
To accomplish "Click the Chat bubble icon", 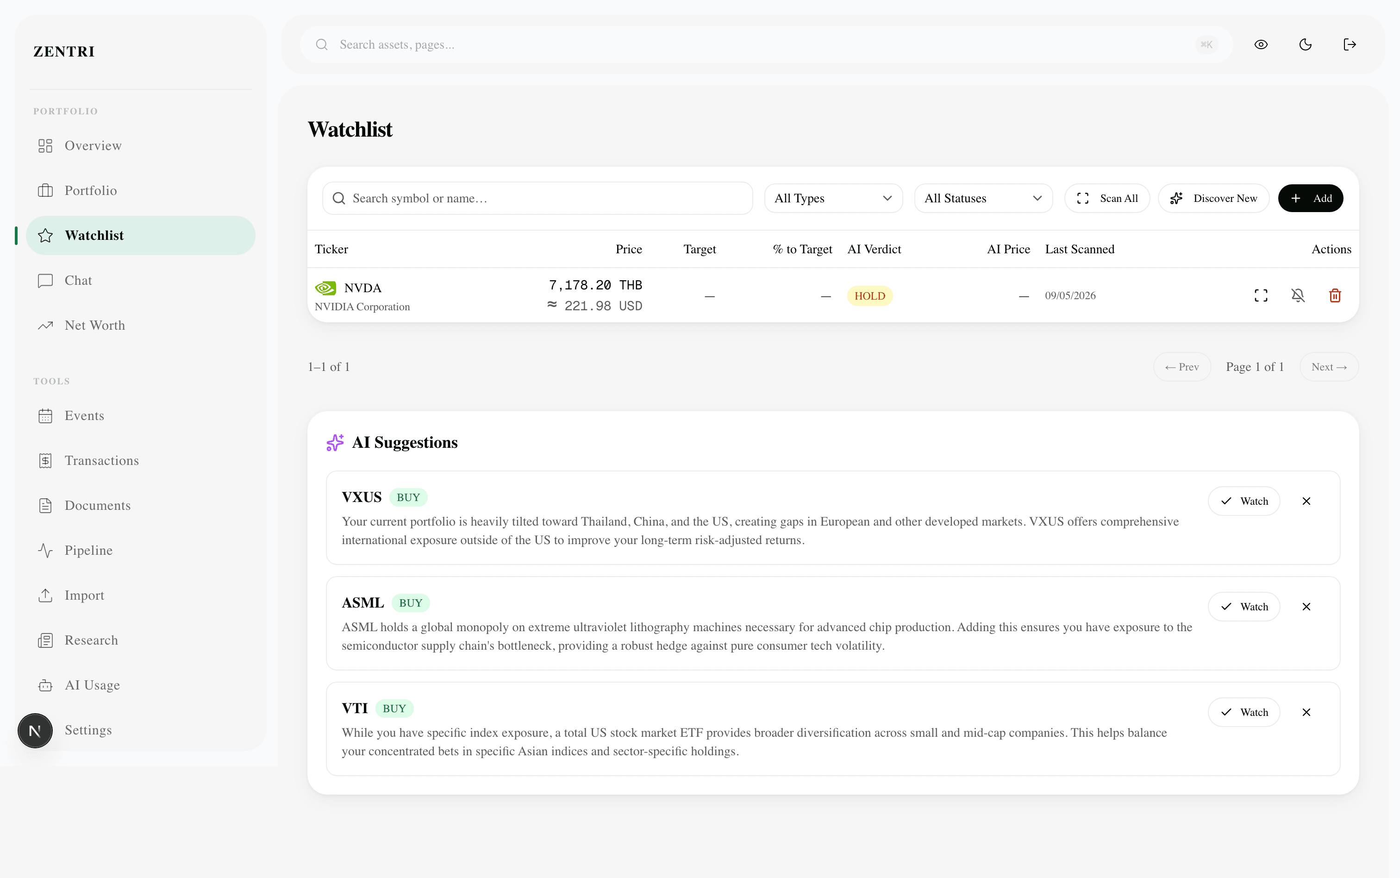I will 45,281.
